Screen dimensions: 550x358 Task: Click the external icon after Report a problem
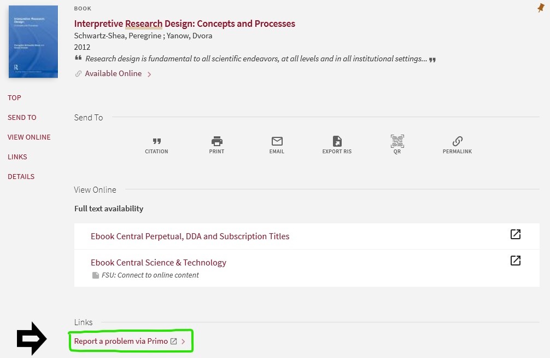point(174,341)
